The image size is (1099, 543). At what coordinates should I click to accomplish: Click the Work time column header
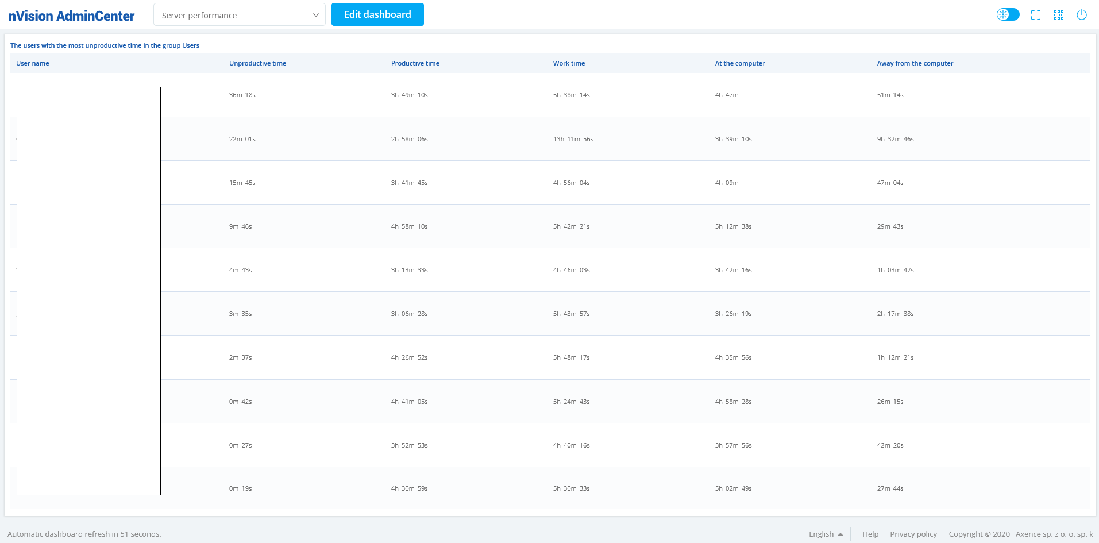coord(569,63)
